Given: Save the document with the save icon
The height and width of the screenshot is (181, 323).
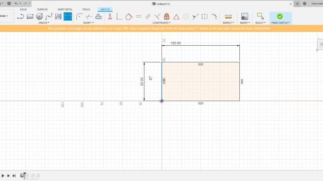Looking at the screenshot, I should tap(9, 4).
